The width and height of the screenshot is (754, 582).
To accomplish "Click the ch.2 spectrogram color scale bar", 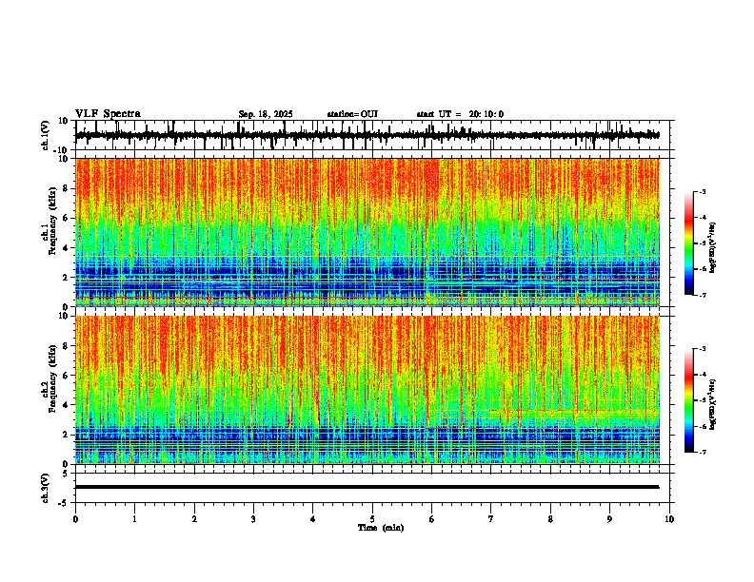I will click(x=689, y=400).
